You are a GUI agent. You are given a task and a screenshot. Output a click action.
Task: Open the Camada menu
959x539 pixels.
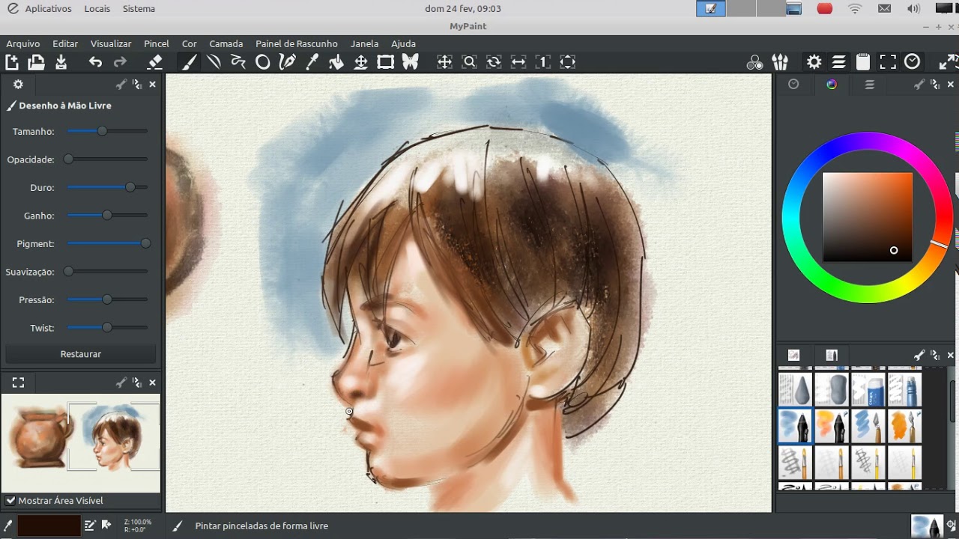point(226,43)
